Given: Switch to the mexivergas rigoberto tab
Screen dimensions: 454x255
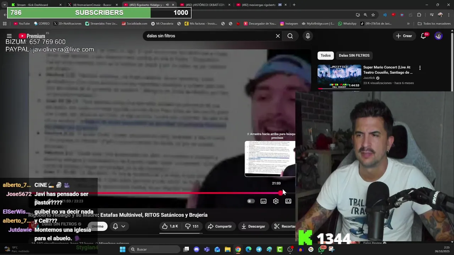Looking at the screenshot, I should tap(261, 5).
